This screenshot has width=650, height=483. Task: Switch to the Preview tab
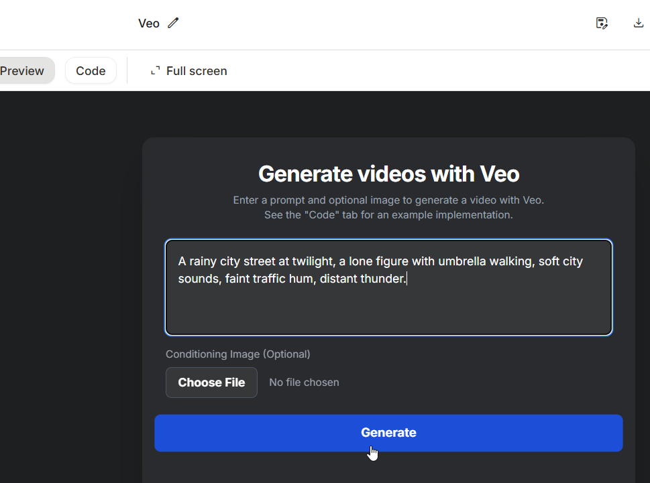click(23, 71)
